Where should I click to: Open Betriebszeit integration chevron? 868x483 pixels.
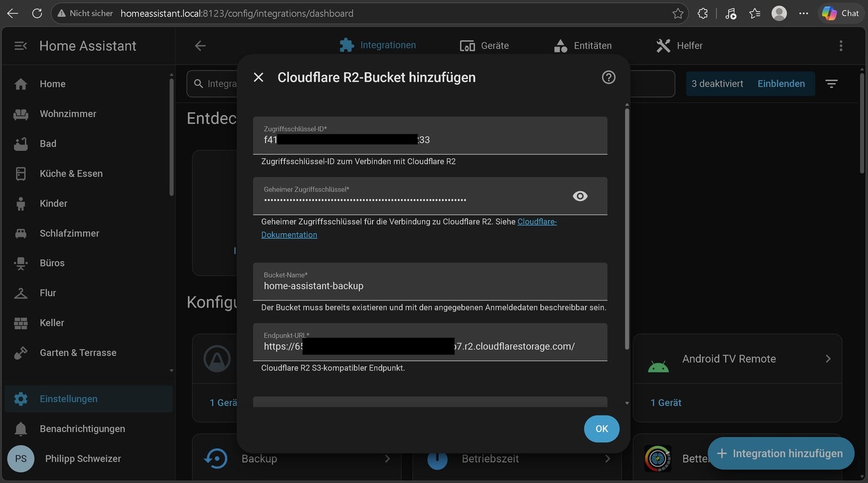tap(607, 459)
